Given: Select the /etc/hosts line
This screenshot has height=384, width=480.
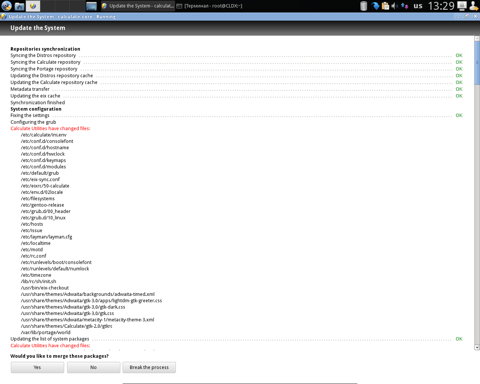Looking at the screenshot, I should point(32,224).
